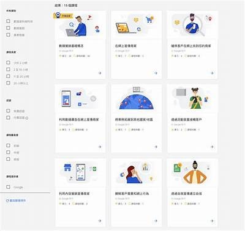Tick the 事業發展 category checkbox
The image size is (245, 231).
pos(8,35)
